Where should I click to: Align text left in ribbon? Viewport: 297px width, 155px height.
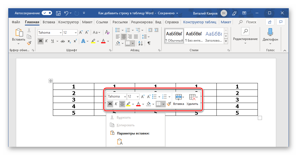tap(118, 36)
